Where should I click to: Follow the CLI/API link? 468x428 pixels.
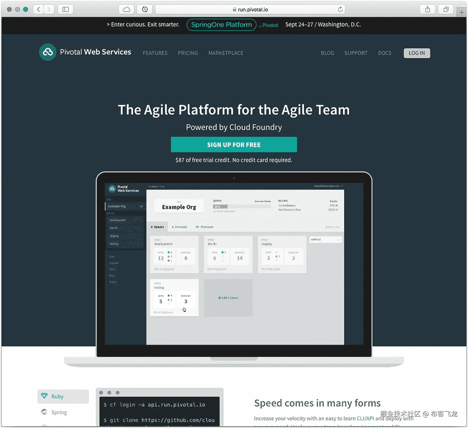pyautogui.click(x=365, y=418)
